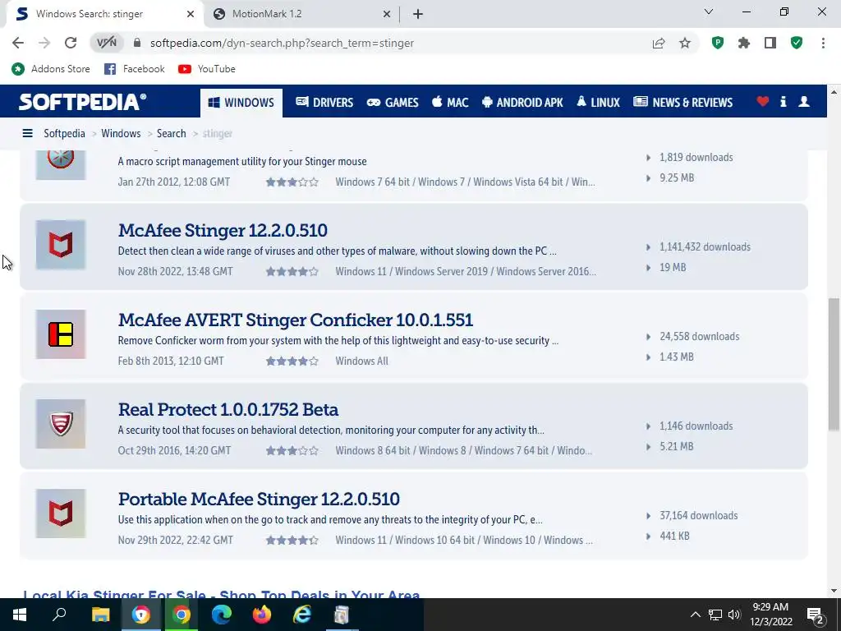Bookmark this page with the star icon
Screen dimensions: 841x631
point(685,43)
